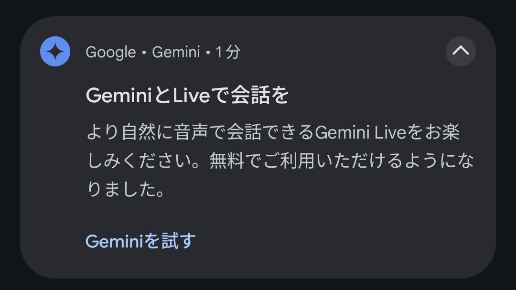
Task: Tap the "1分" timestamp in the header
Action: pyautogui.click(x=228, y=52)
